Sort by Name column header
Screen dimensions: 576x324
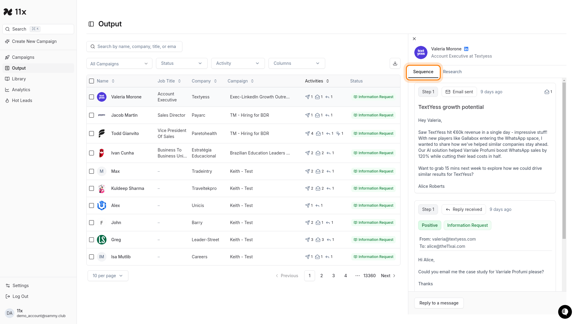(x=106, y=81)
